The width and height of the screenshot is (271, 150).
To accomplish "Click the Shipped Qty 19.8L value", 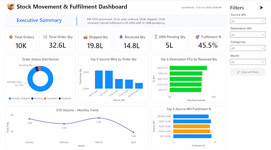I will [95, 46].
